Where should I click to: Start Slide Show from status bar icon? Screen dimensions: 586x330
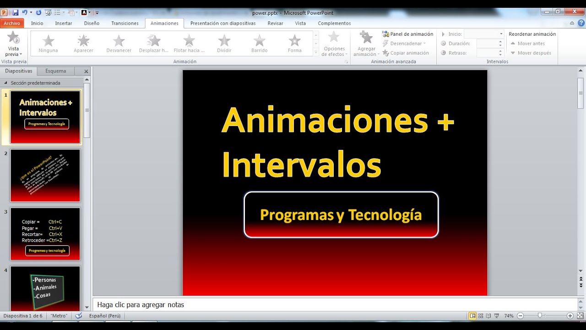[497, 316]
